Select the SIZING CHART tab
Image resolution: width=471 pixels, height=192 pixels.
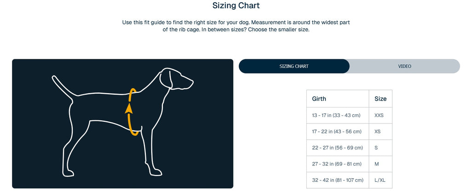294,66
